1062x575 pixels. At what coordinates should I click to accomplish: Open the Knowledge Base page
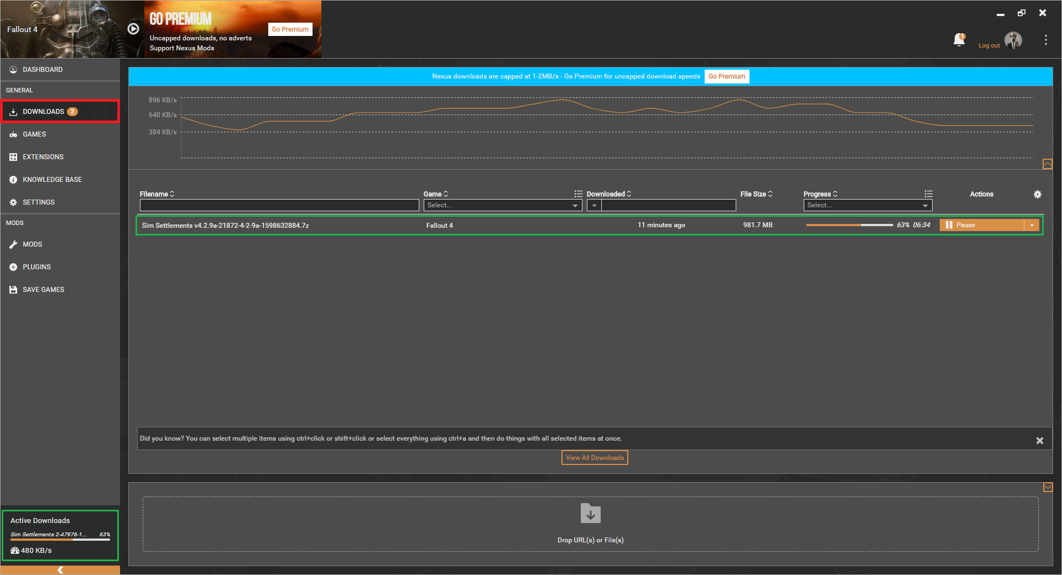[x=60, y=180]
